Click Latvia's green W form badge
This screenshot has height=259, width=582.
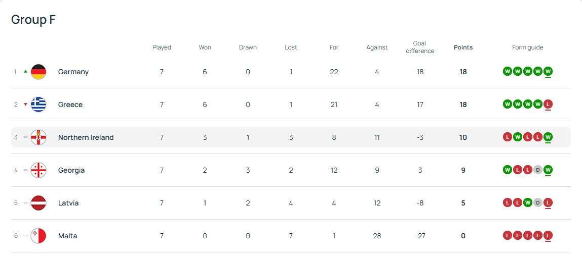(x=527, y=203)
